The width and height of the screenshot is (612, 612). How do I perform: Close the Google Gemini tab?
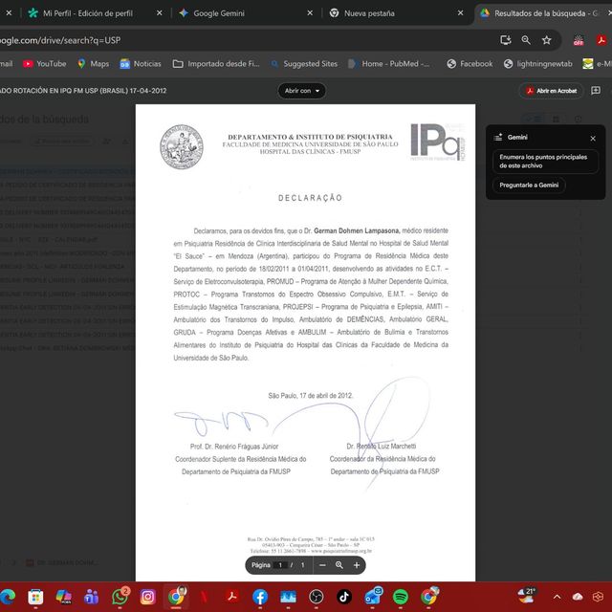point(310,12)
